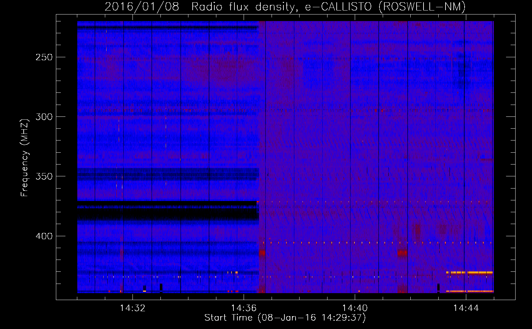This screenshot has height=329, width=532.
Task: Click the 300 frequency tick label
Action: 44,117
